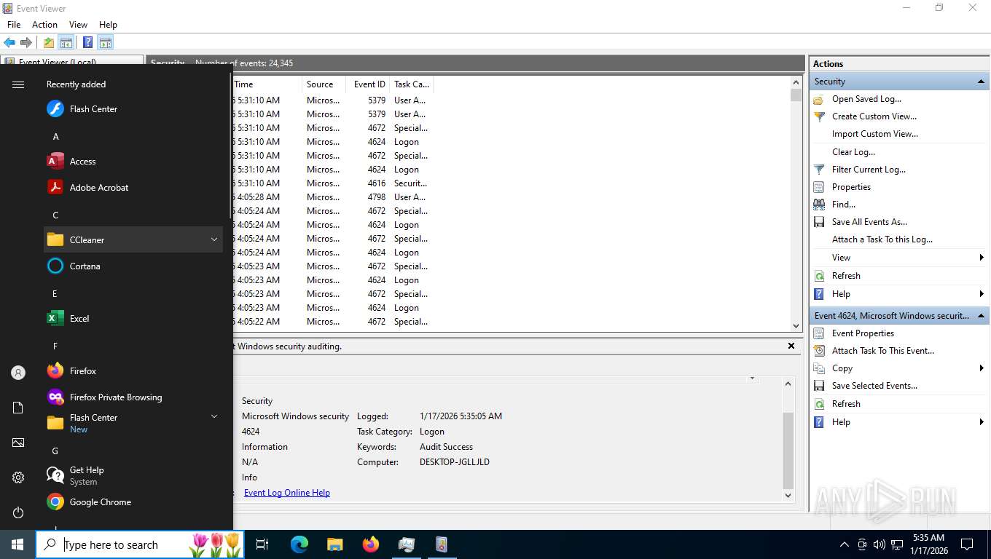Expand the CCleaner folder in Start menu
Image resolution: width=991 pixels, height=559 pixels.
pyautogui.click(x=133, y=240)
